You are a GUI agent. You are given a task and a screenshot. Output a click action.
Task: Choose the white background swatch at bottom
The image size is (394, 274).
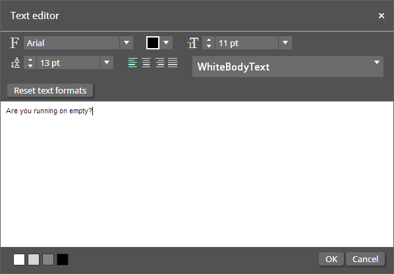pos(19,260)
